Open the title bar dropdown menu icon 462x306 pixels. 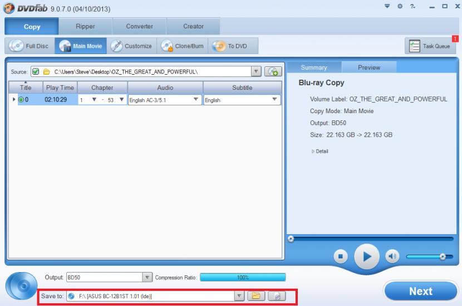387,6
